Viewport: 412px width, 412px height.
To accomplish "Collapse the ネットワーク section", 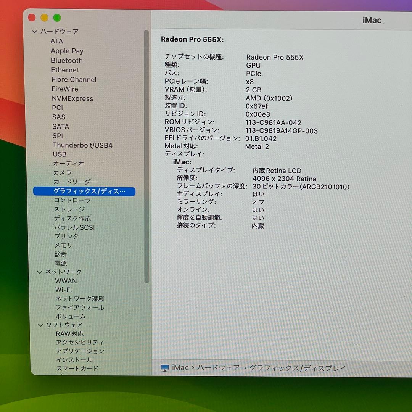I will coord(41,272).
